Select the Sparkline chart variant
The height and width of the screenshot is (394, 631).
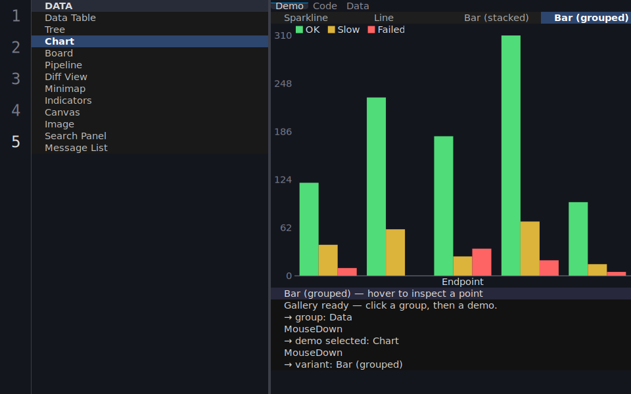click(306, 18)
